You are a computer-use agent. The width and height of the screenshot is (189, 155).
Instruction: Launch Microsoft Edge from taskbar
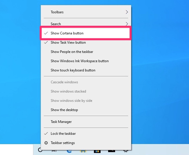(x=69, y=151)
